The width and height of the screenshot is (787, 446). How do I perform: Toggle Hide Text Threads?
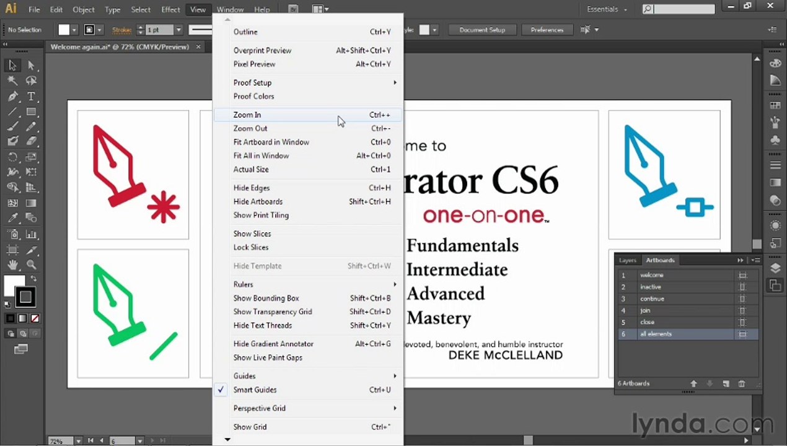tap(308, 325)
